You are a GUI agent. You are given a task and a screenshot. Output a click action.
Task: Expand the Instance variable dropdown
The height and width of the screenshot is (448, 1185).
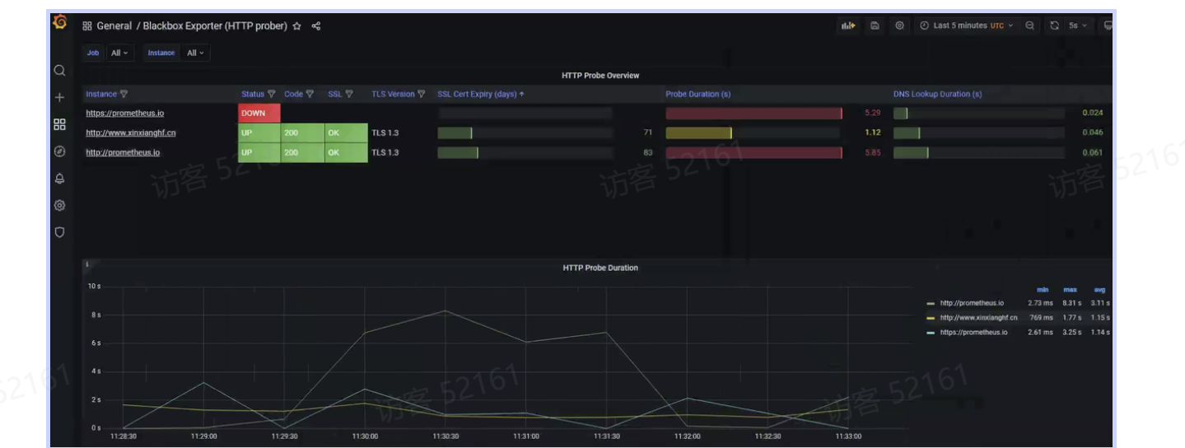[x=196, y=53]
